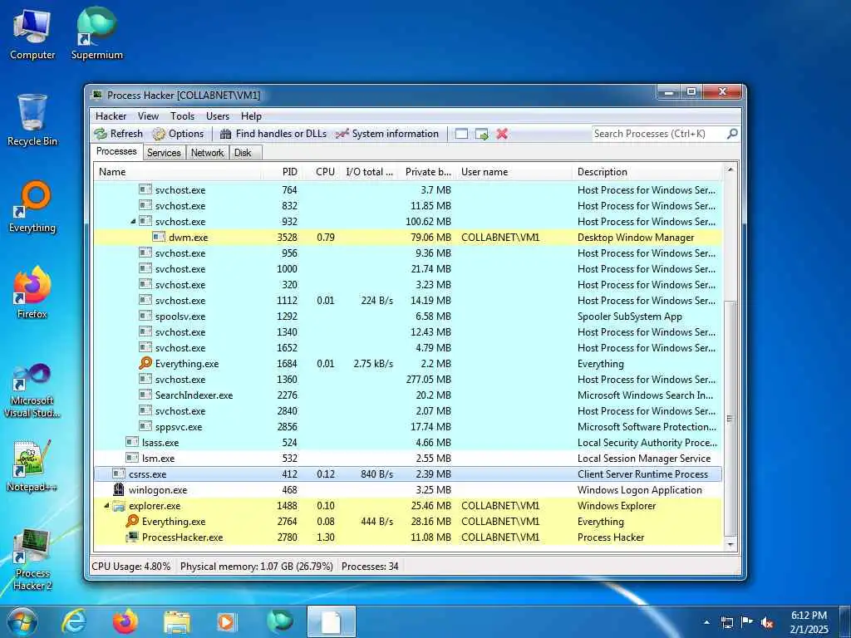Click the search magnifier icon
Image resolution: width=851 pixels, height=638 pixels.
(732, 134)
